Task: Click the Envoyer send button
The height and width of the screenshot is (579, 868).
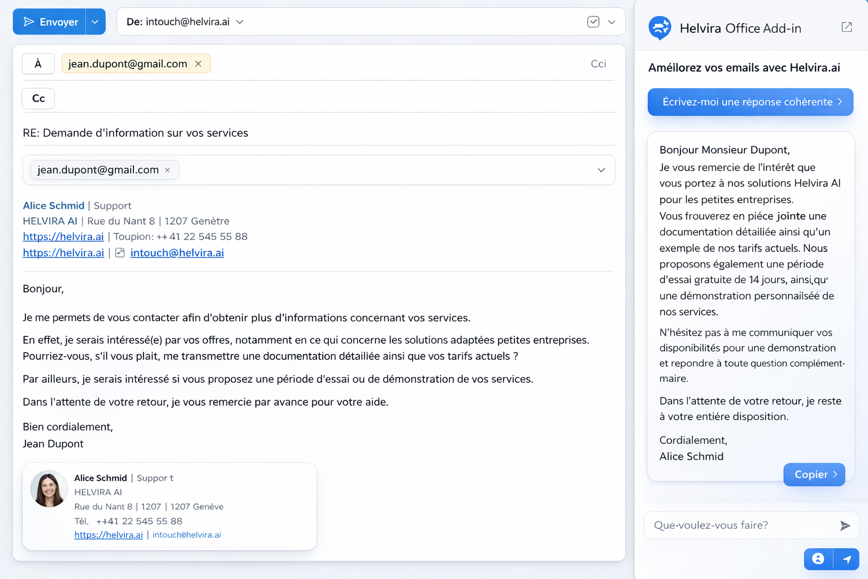Action: click(49, 21)
